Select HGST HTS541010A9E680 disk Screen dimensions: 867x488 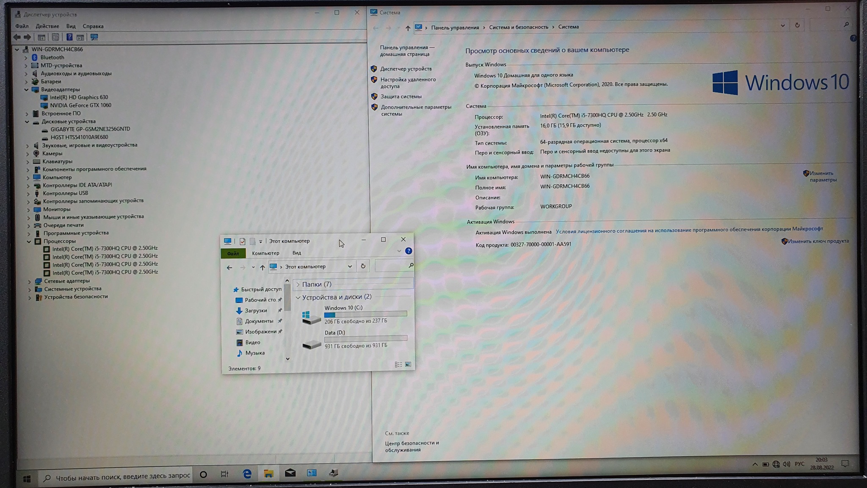(x=79, y=137)
